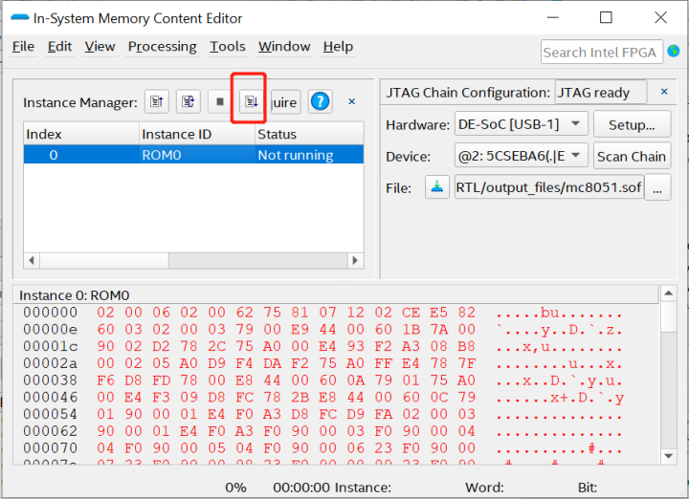Click Write Data to In-System Memory icon

coord(251,102)
